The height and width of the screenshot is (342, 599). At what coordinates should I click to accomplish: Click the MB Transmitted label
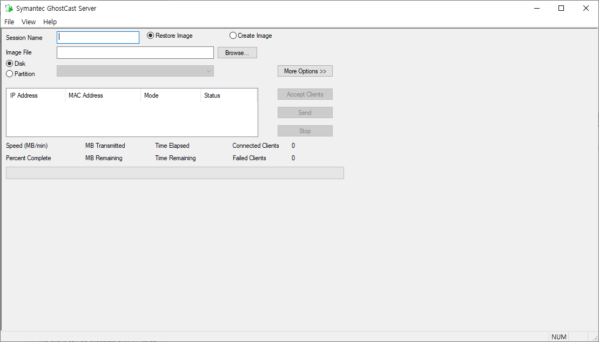pos(105,146)
